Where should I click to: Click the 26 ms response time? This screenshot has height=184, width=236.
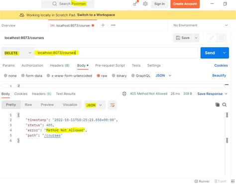175,93
